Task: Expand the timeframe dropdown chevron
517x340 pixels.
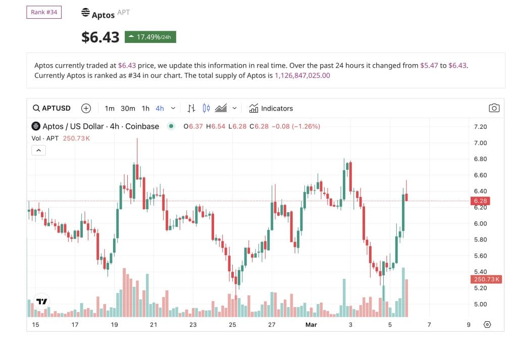Action: [172, 108]
